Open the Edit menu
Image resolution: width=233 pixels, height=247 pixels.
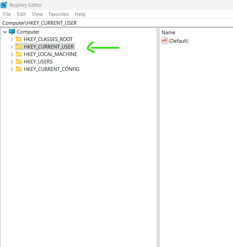click(21, 14)
